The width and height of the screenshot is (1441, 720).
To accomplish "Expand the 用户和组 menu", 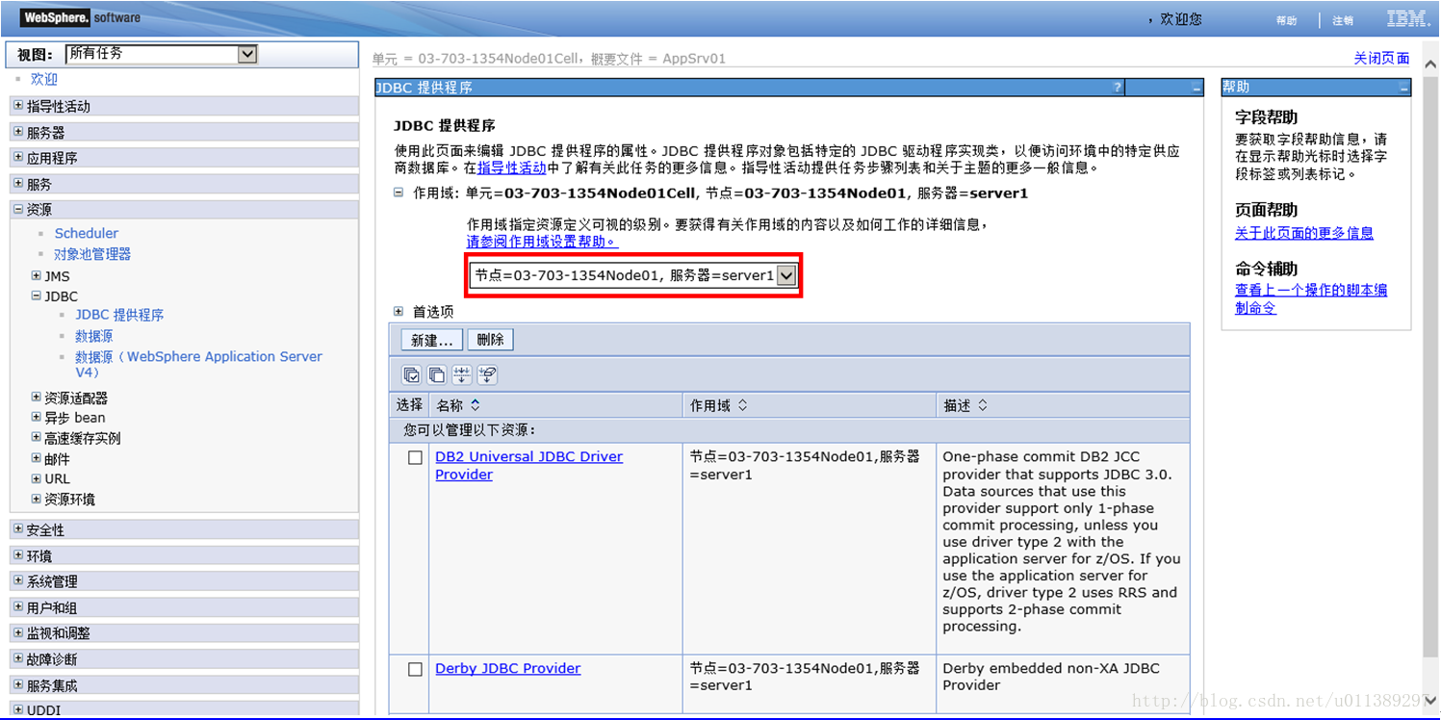I will click(18, 607).
